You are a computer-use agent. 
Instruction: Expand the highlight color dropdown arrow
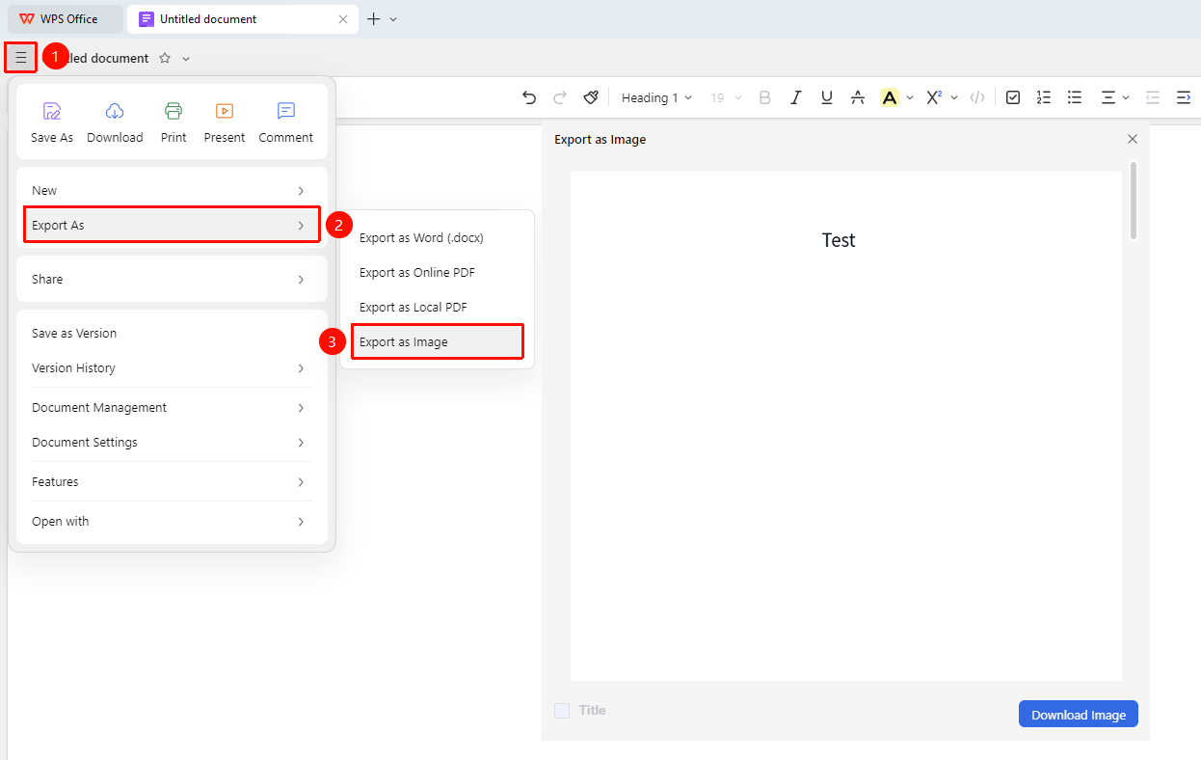910,97
